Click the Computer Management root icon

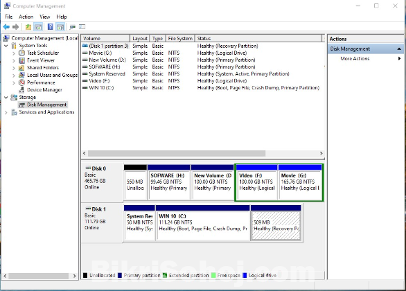click(6, 38)
